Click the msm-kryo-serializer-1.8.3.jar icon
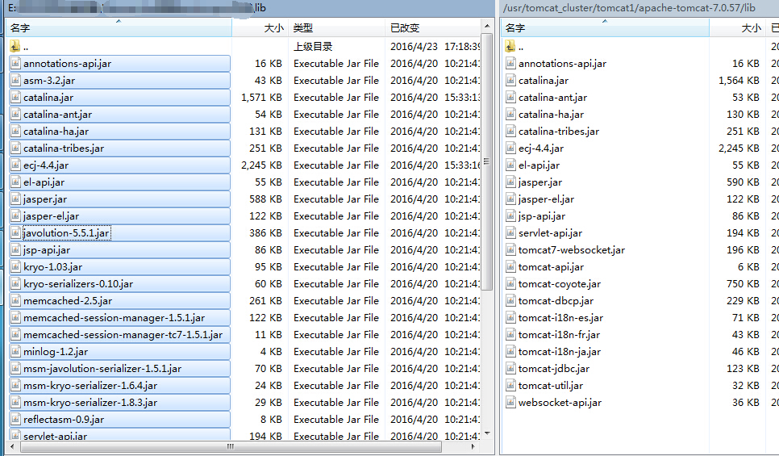 click(x=16, y=402)
